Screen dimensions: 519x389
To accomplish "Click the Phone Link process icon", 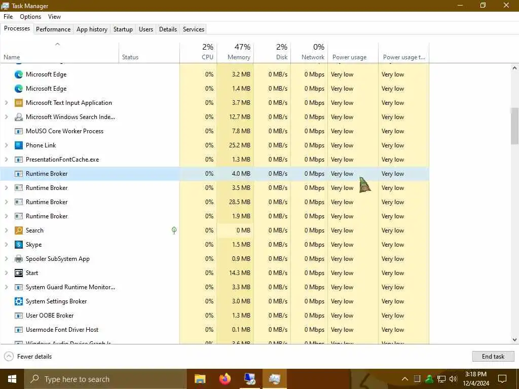I will (x=19, y=145).
